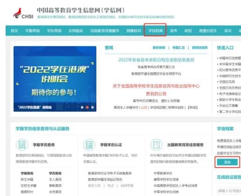Open 出国教育背景服务 navigation item

pyautogui.click(x=105, y=31)
